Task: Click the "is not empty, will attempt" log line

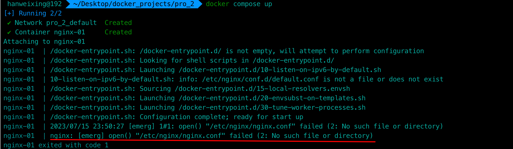Action: click(237, 51)
